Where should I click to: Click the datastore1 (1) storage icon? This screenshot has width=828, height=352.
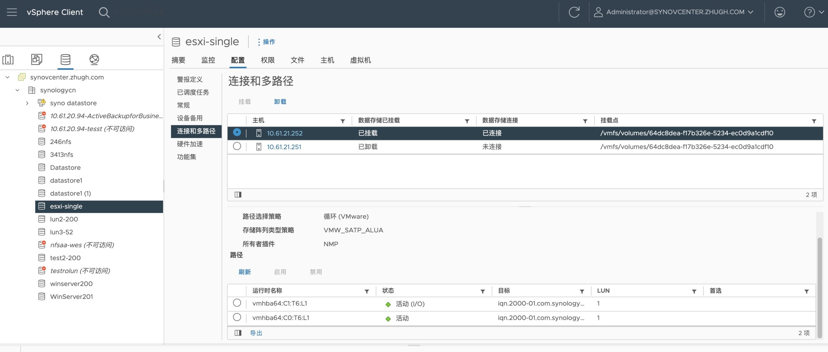[x=42, y=193]
